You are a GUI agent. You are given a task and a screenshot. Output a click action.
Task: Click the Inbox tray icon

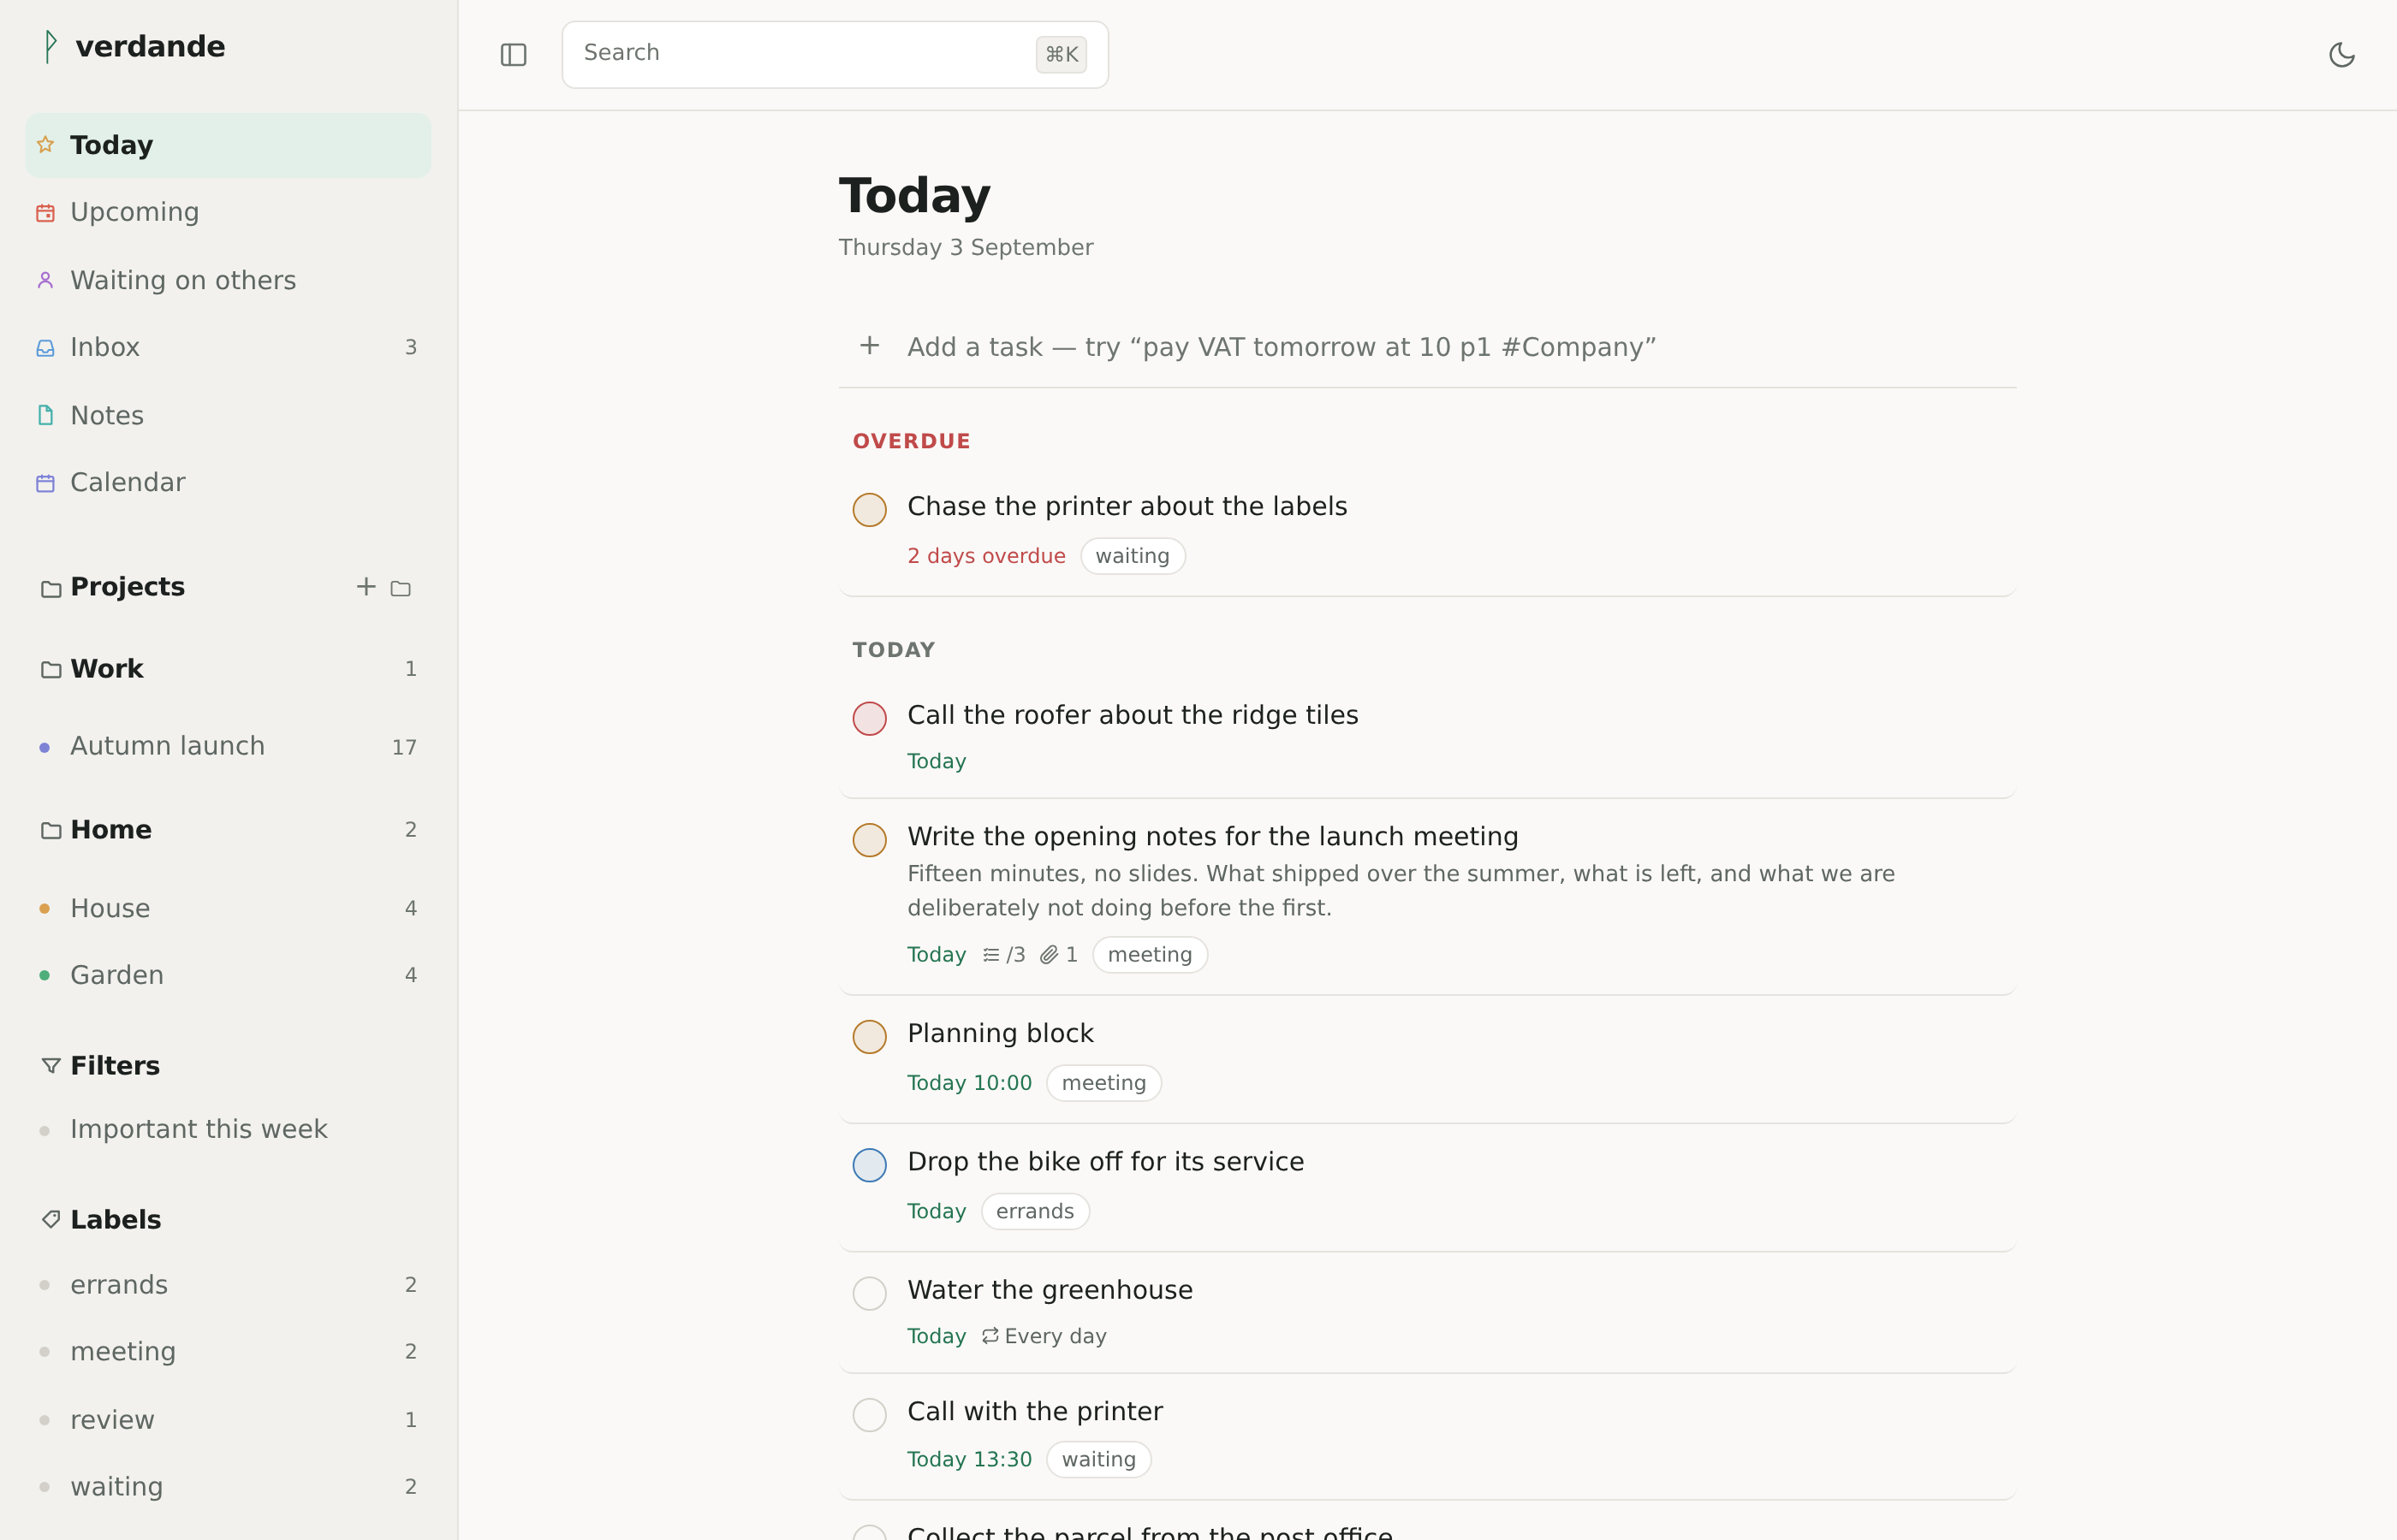click(x=45, y=348)
